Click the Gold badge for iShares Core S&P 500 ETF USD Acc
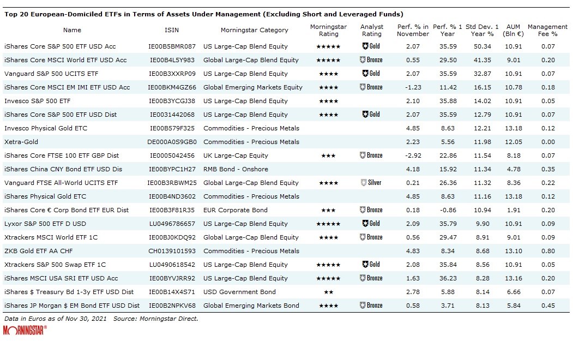 [371, 46]
